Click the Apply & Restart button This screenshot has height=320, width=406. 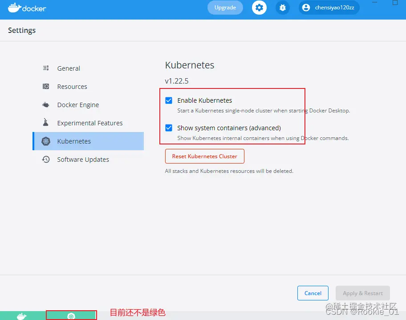(362, 293)
